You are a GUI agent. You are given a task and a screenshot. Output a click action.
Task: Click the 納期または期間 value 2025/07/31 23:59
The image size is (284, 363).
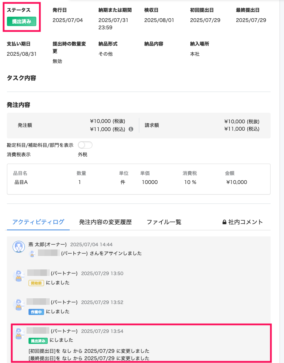(x=113, y=24)
